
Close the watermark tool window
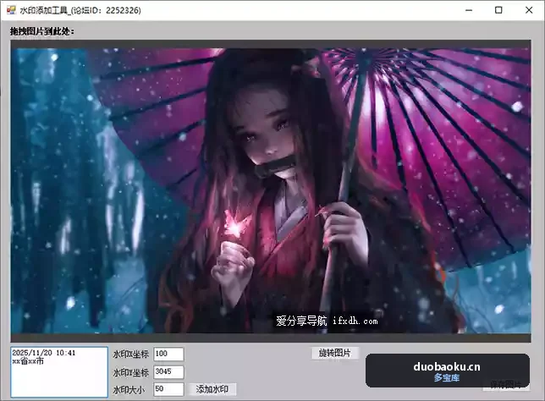point(529,10)
